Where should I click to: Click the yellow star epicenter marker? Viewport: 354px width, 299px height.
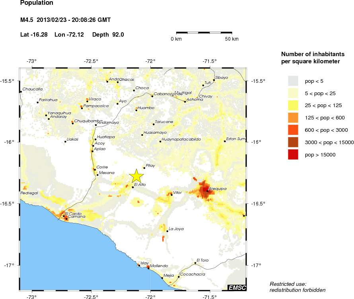tap(136, 176)
